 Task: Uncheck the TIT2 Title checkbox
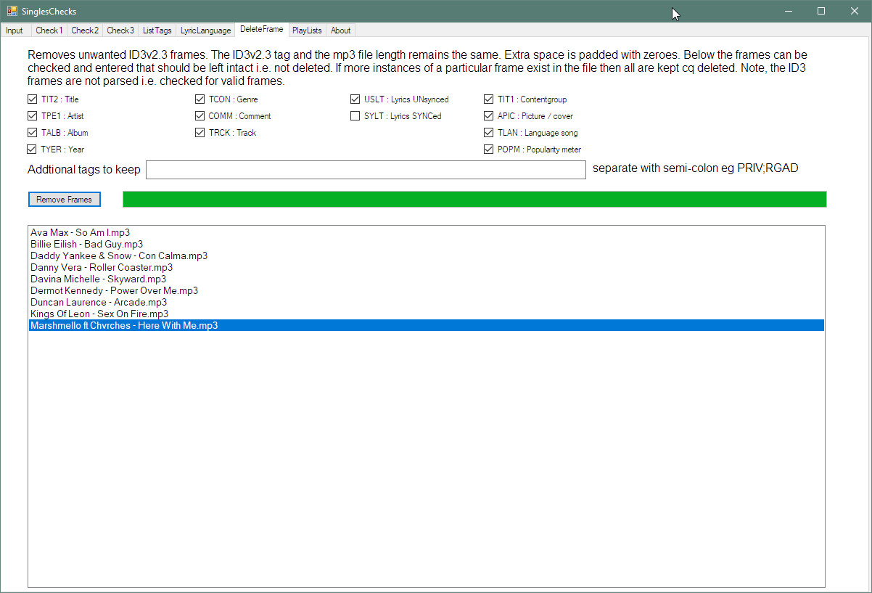(32, 99)
